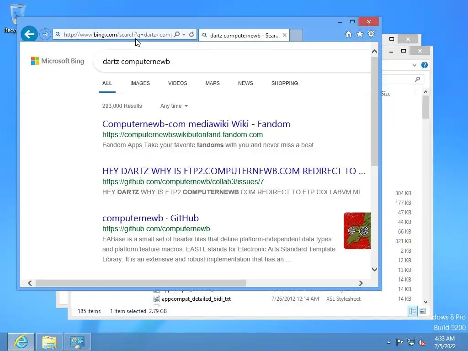The image size is (468, 351).
Task: Click the '321 KB' size cell
Action: click(x=403, y=241)
